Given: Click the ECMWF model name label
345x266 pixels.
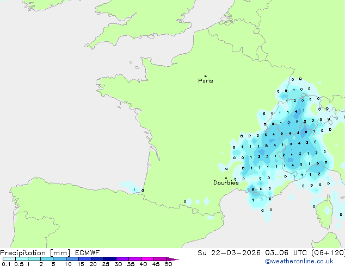Looking at the screenshot, I should point(88,253).
